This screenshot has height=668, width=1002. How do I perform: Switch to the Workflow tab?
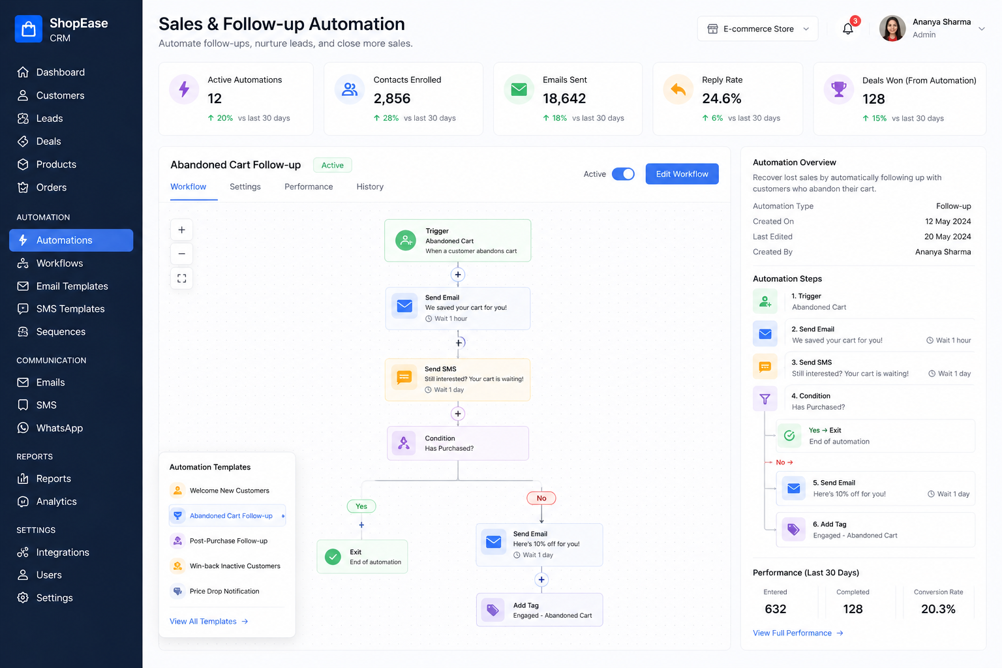pos(189,187)
